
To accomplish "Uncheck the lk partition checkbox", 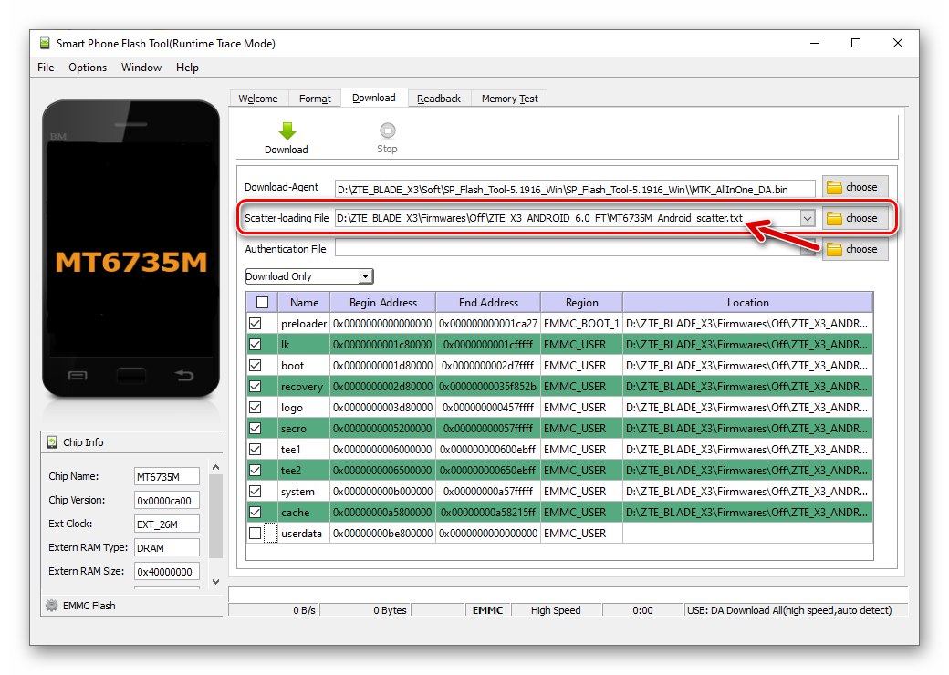I will tap(255, 344).
